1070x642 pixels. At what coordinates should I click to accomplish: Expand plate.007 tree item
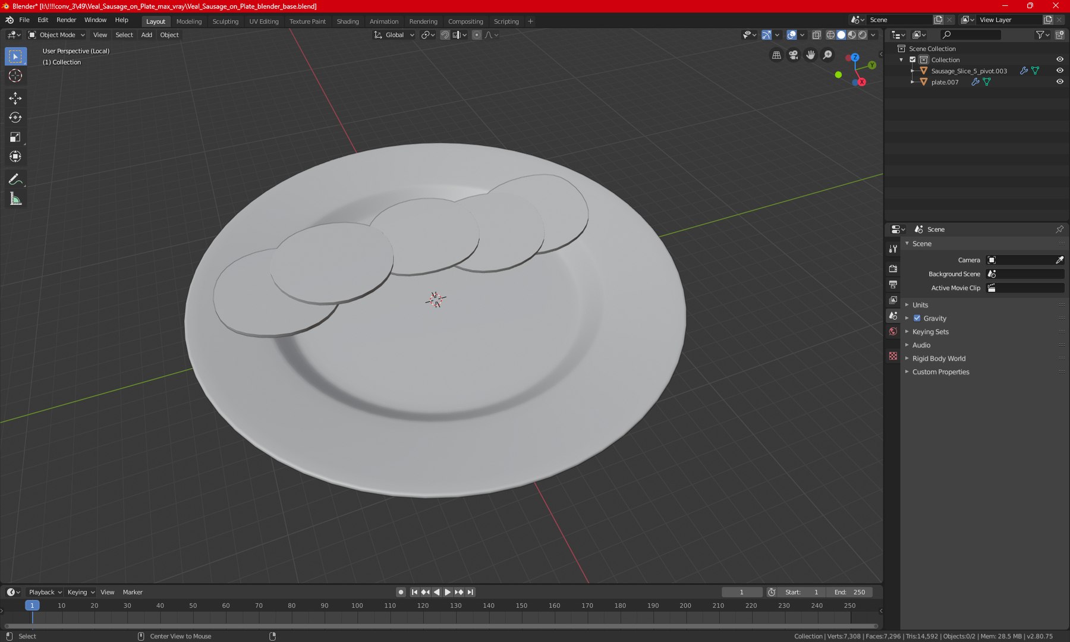[912, 82]
